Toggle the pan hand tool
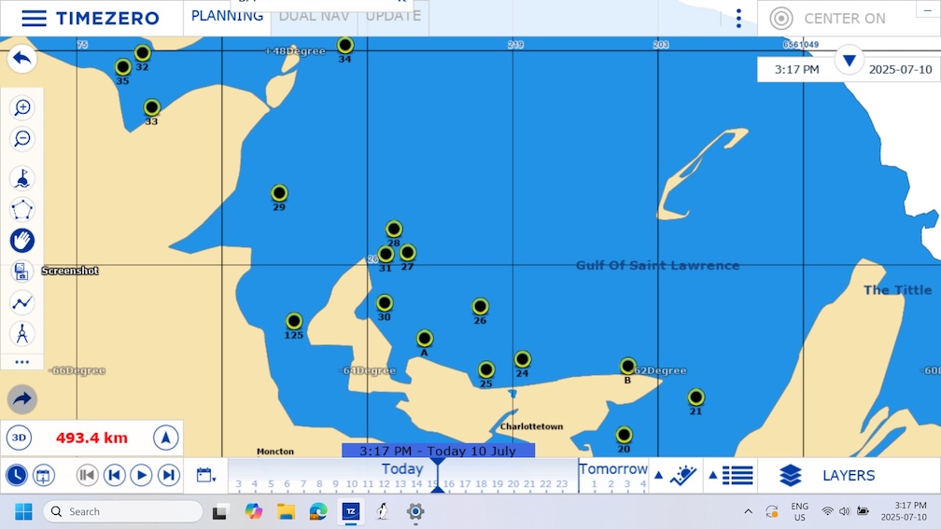 [22, 241]
